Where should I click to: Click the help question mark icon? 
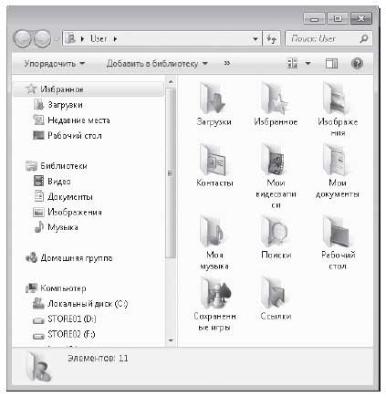[x=357, y=63]
